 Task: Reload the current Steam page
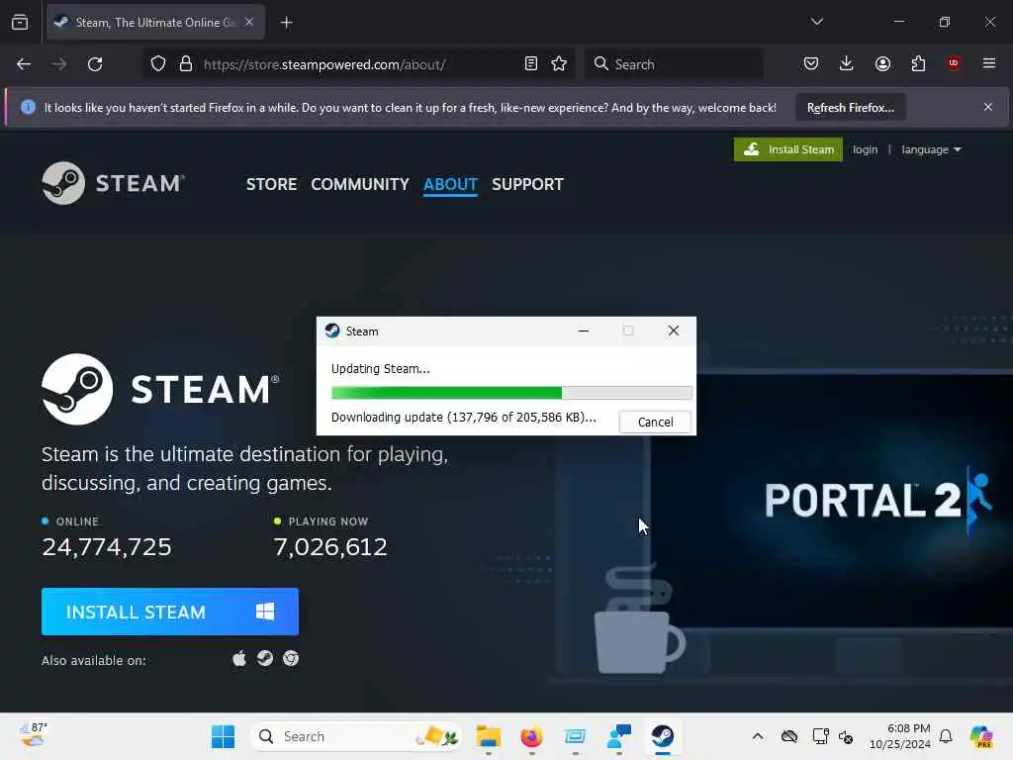coord(95,64)
